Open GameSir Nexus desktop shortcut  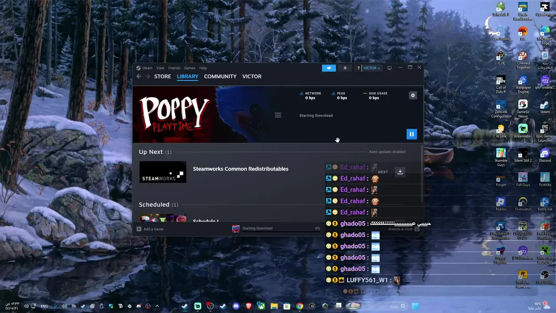(x=523, y=109)
